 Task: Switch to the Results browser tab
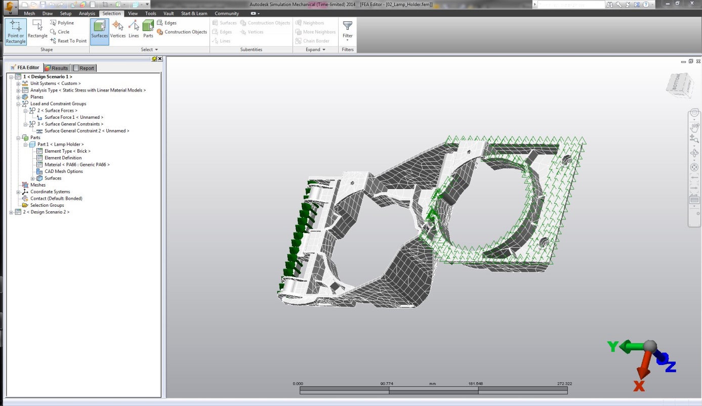(56, 68)
